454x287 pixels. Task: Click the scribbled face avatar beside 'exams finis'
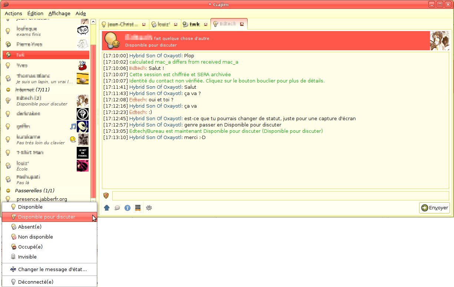point(83,31)
